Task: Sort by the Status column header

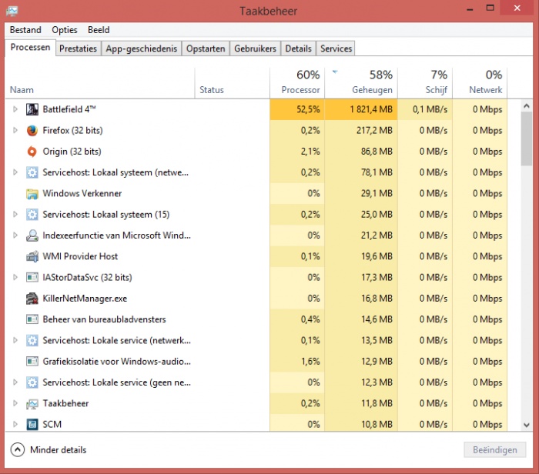Action: [233, 83]
